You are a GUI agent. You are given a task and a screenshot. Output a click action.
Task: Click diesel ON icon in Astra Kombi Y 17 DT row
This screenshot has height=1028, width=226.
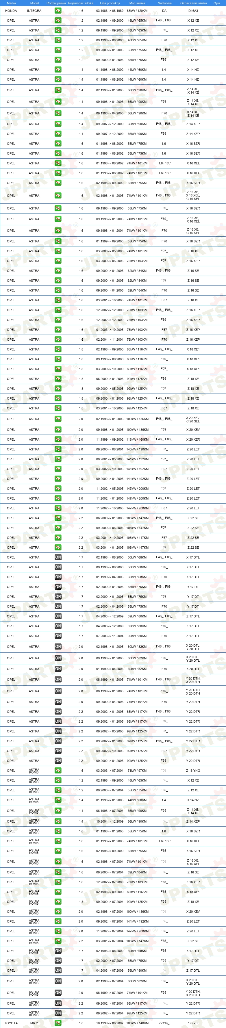[58, 961]
